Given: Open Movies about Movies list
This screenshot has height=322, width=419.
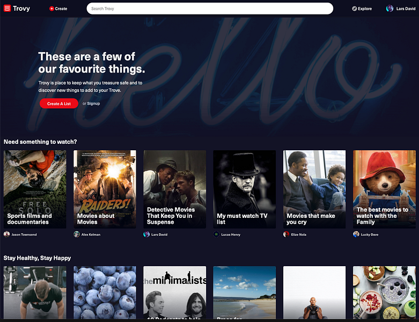Looking at the screenshot, I should tap(105, 189).
